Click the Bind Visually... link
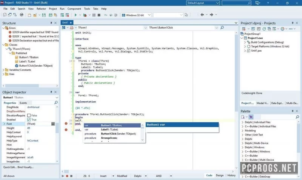302x180 pixels. tap(26, 167)
